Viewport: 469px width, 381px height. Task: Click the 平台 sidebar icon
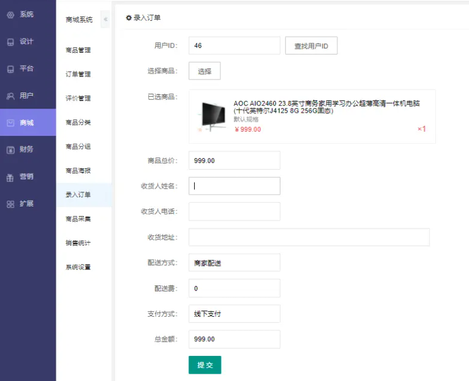[x=10, y=69]
